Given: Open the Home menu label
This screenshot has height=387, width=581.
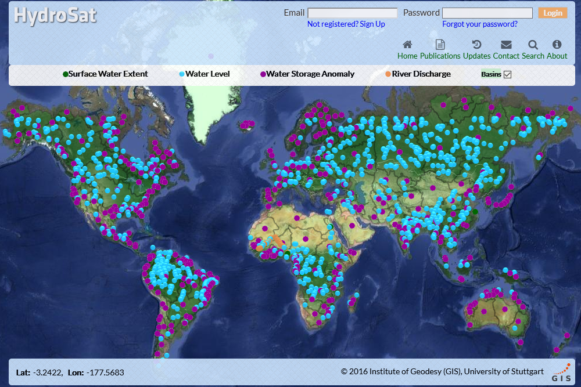Looking at the screenshot, I should coord(407,56).
